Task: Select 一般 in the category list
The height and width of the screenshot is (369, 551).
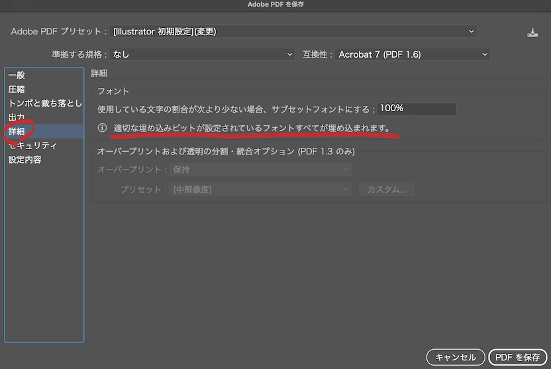Action: pyautogui.click(x=44, y=76)
